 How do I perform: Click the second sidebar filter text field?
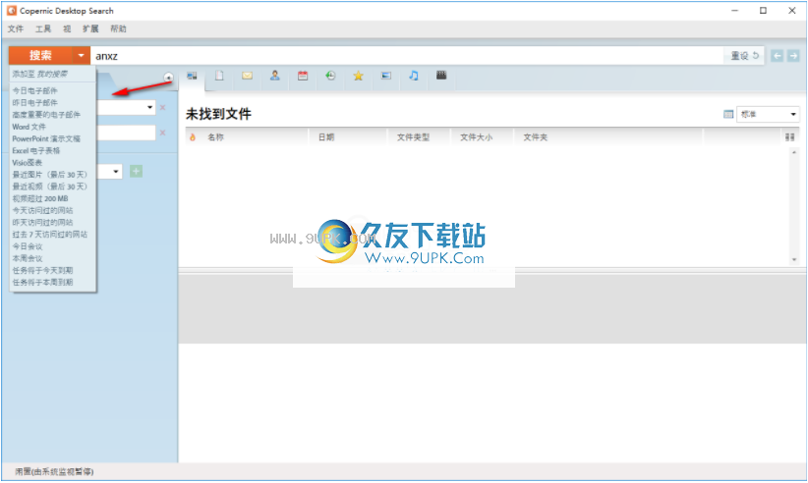(126, 133)
